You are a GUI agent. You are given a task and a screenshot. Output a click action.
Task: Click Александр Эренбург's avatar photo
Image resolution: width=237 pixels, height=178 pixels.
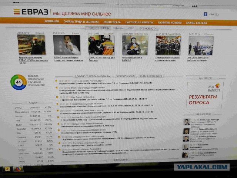(187, 122)
